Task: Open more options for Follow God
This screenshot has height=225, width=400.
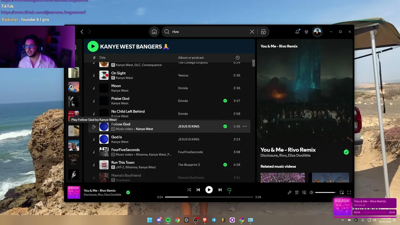Action: click(245, 127)
